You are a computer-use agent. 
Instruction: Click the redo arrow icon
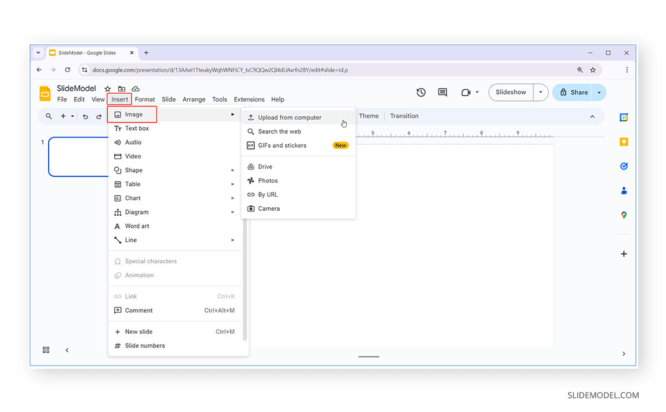click(x=99, y=116)
